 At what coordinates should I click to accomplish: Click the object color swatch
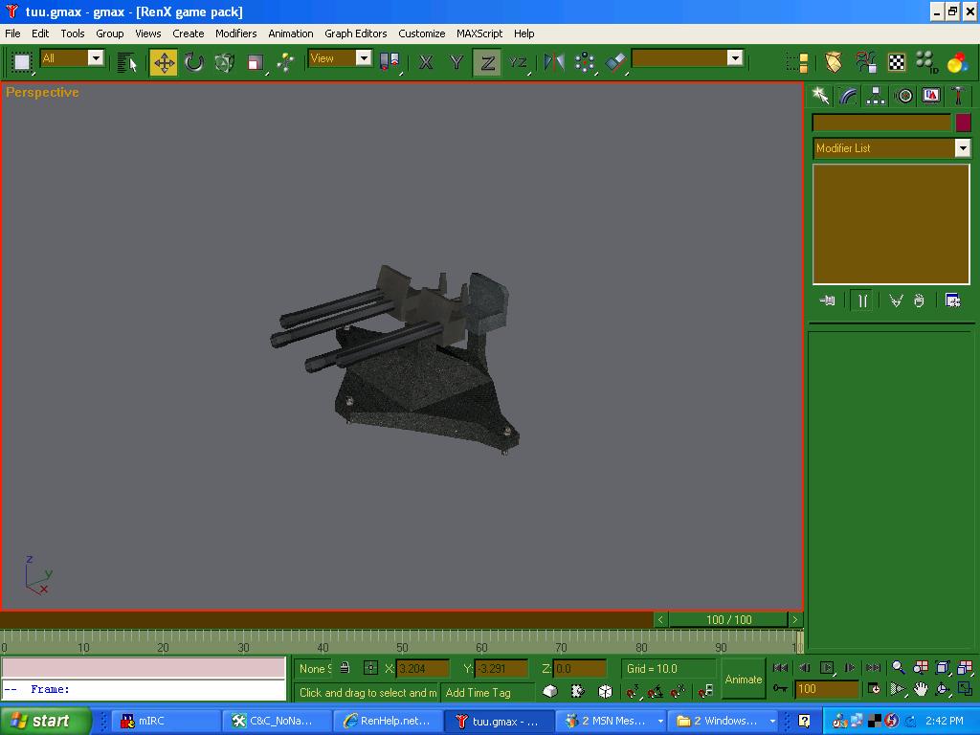(963, 123)
